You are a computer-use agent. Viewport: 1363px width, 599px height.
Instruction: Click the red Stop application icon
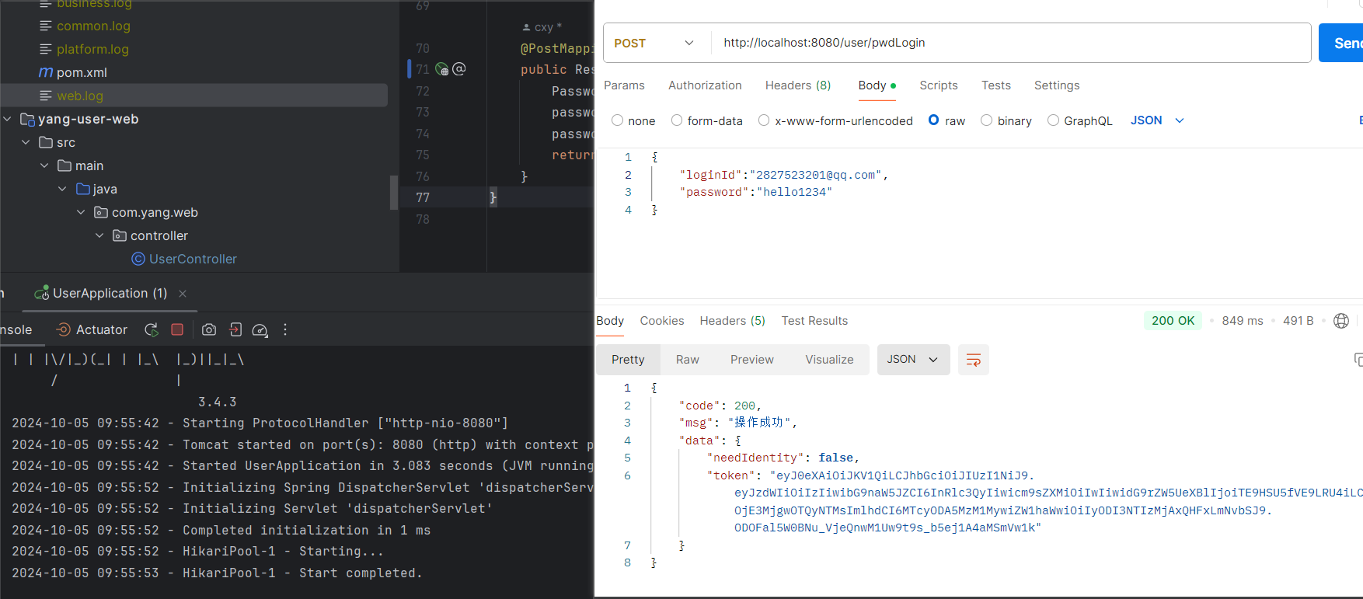point(177,329)
